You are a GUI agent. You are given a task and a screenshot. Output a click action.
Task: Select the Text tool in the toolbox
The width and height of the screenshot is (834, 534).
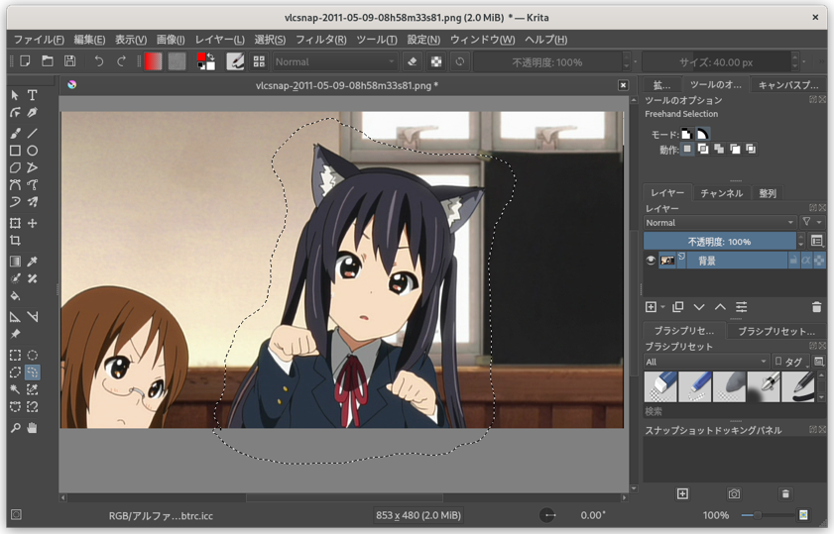(33, 95)
